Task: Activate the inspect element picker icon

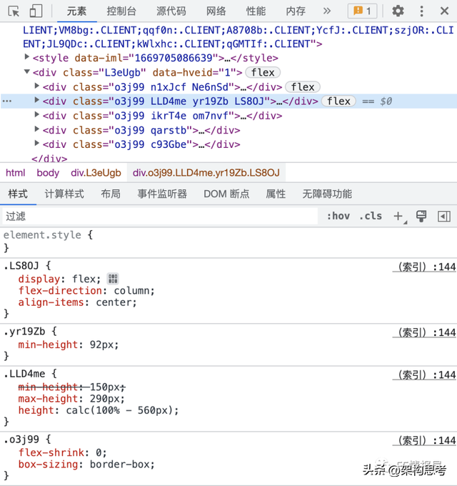Action: click(x=14, y=11)
